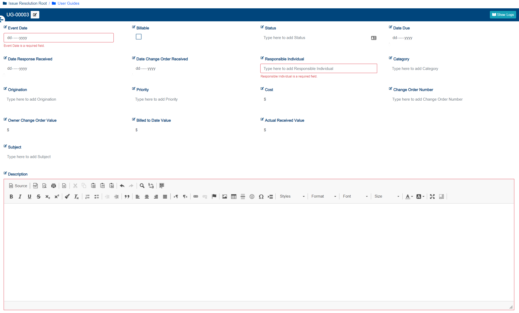519x313 pixels.
Task: Print the description content
Action: coord(54,186)
